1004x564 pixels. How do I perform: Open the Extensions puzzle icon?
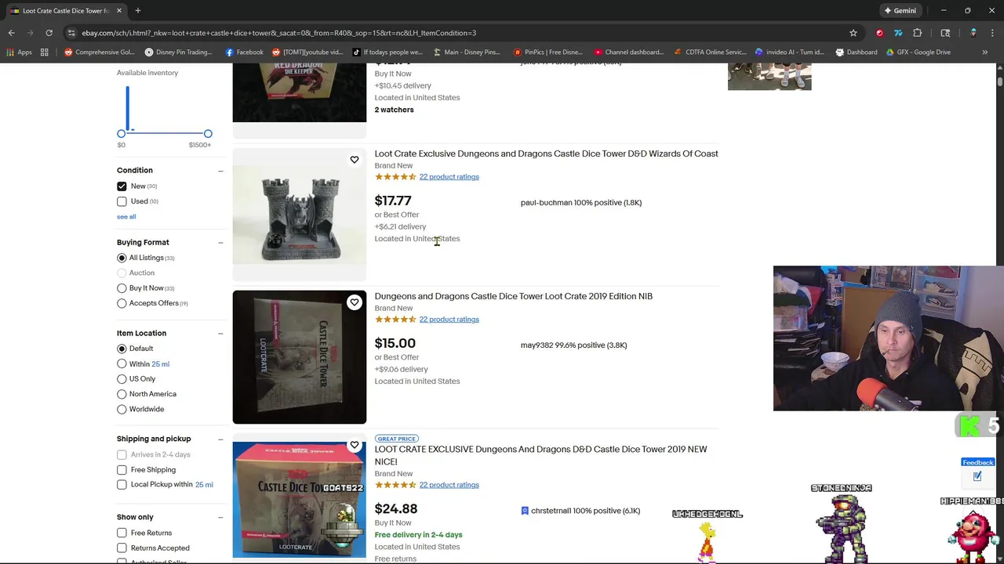[917, 33]
